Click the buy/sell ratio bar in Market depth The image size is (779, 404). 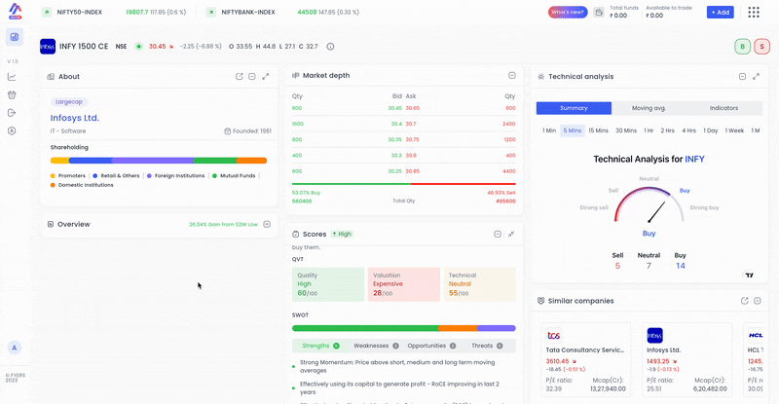click(403, 184)
